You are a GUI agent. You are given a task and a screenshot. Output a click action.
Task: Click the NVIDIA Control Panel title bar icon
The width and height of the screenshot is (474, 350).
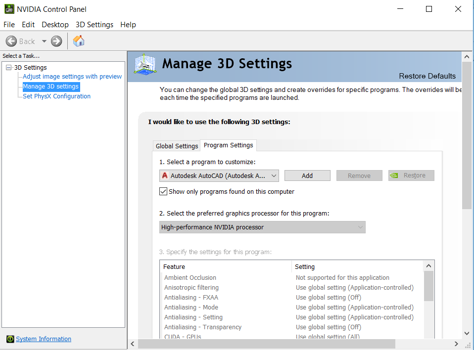[x=9, y=9]
